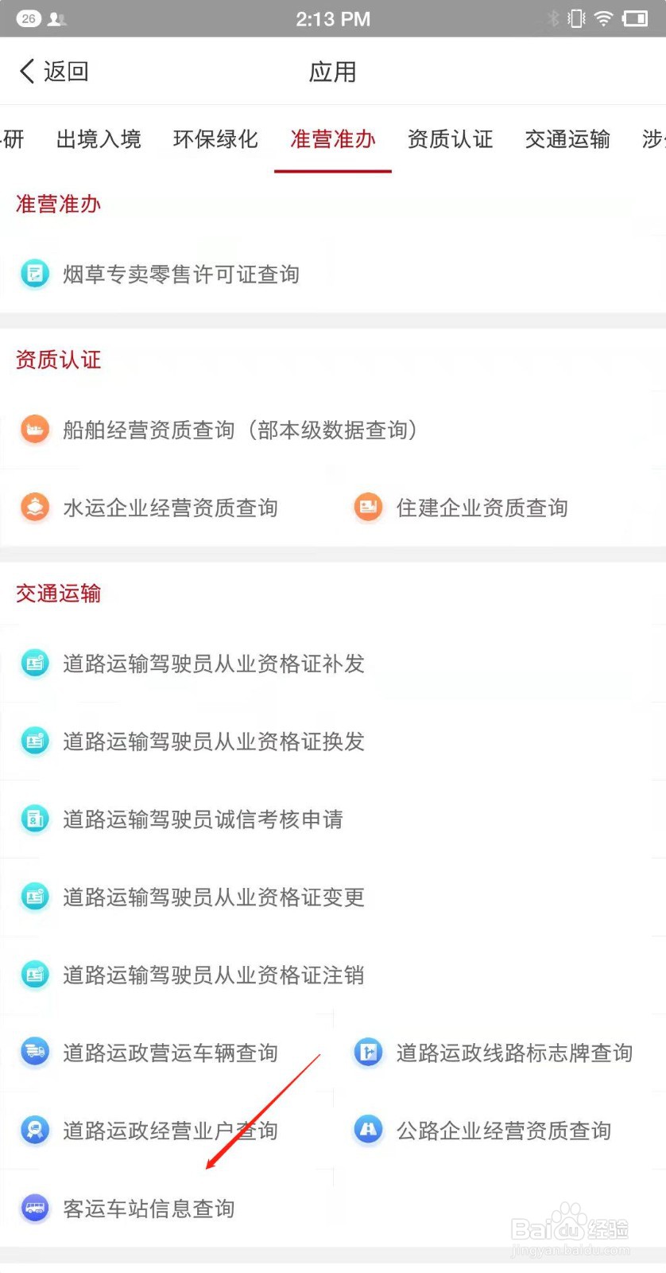Tap the back arrow chevron icon
Image resolution: width=666 pixels, height=1273 pixels.
(27, 72)
